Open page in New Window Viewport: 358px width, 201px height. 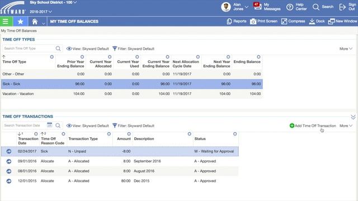pyautogui.click(x=342, y=21)
